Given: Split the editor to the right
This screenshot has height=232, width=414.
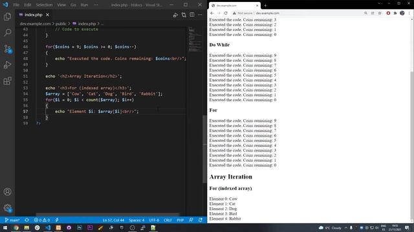Looking at the screenshot, I should point(192,15).
